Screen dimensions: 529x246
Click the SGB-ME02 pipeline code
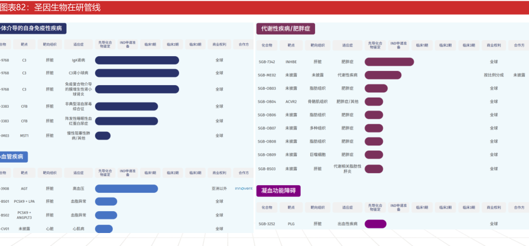pyautogui.click(x=267, y=75)
